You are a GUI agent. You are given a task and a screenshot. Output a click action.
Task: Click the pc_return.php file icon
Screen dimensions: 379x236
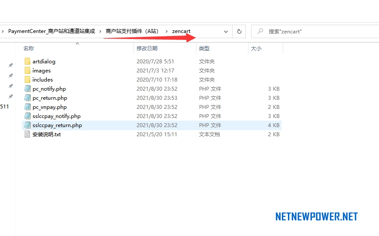[28, 98]
